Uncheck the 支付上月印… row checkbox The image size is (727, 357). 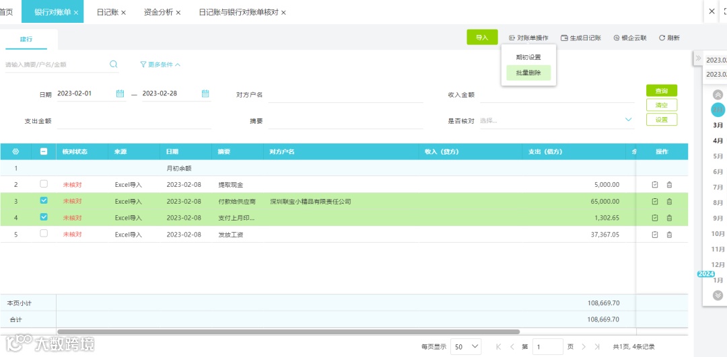44,216
